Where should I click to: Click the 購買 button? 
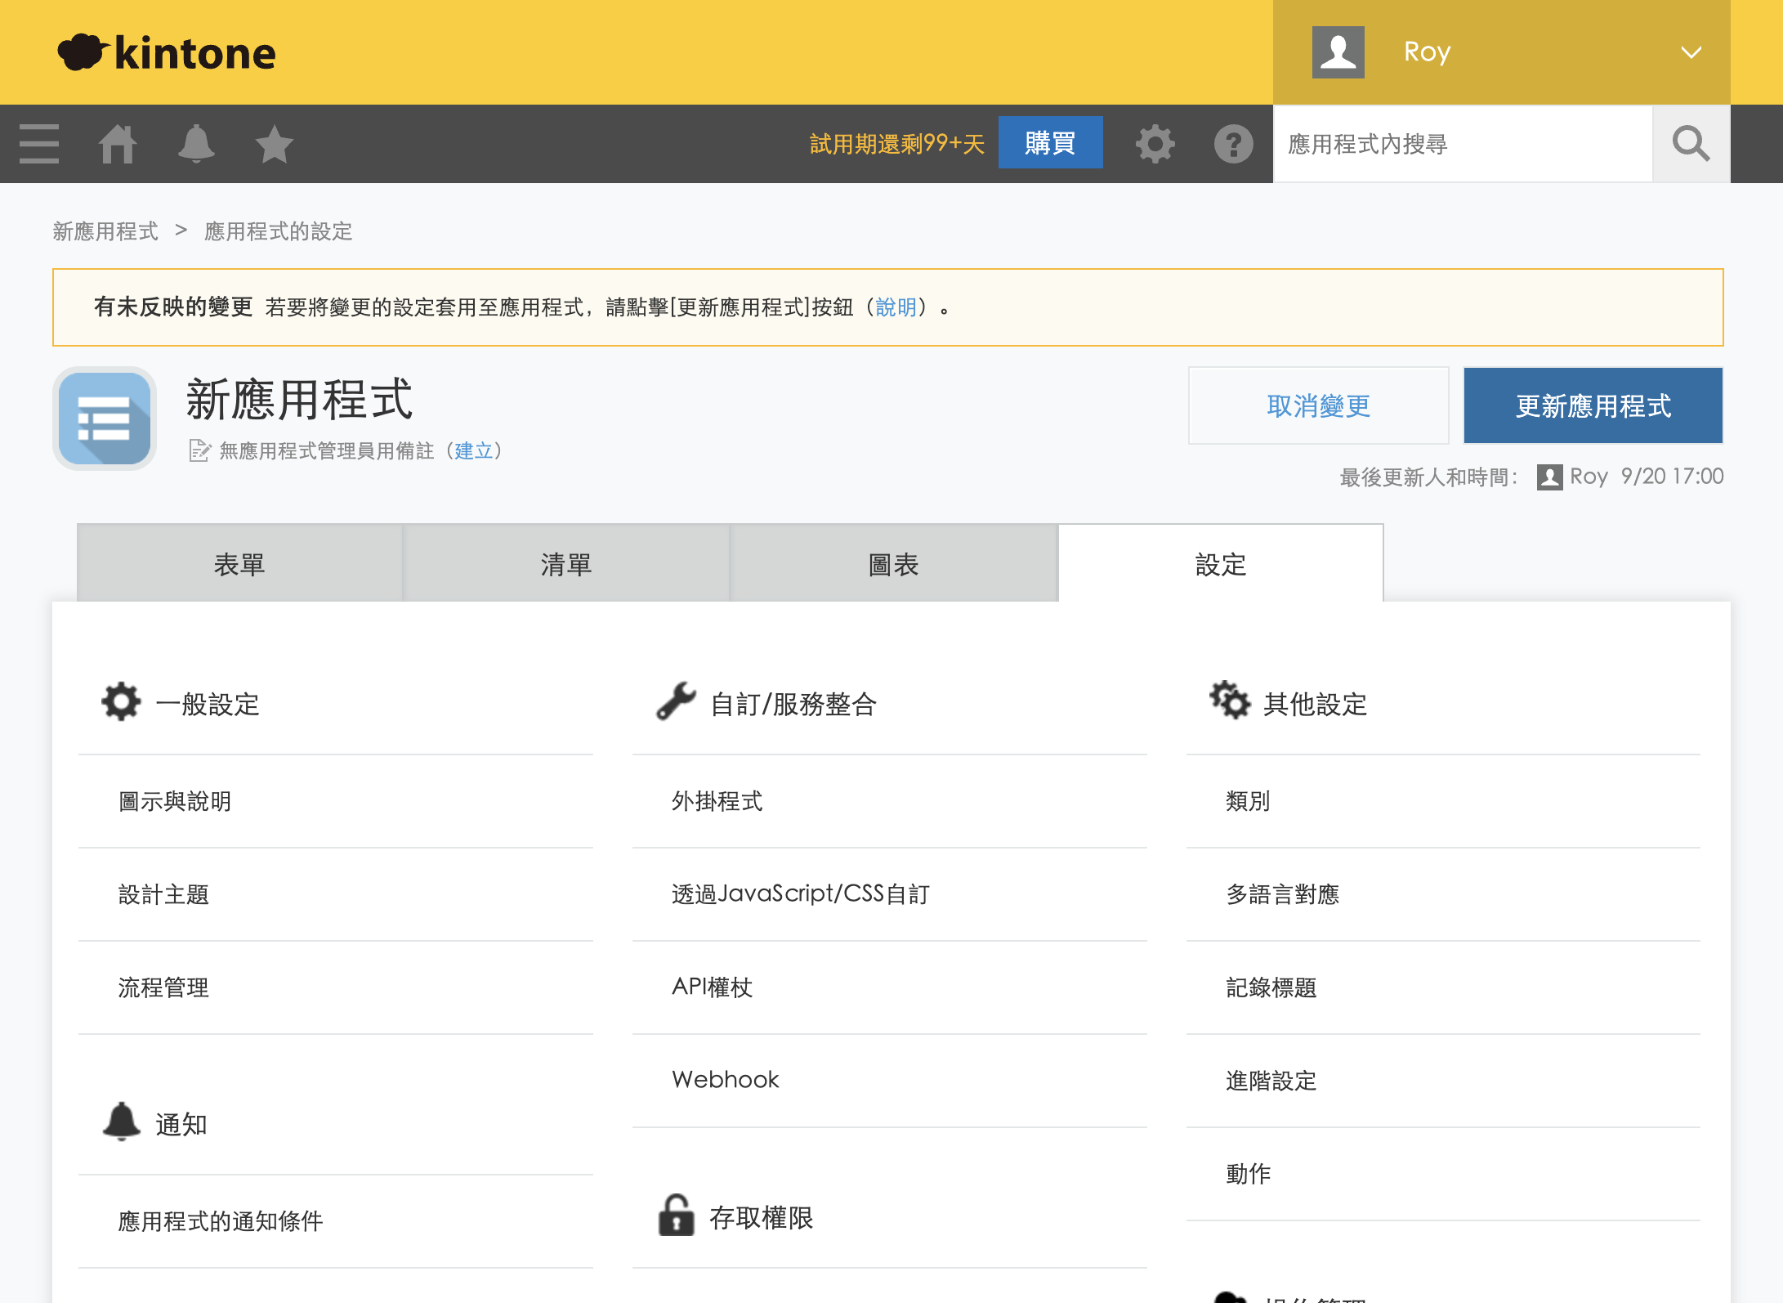[1050, 143]
